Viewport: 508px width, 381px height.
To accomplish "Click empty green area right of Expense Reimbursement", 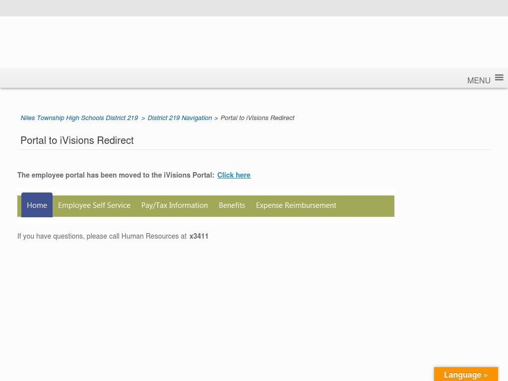I will 367,206.
